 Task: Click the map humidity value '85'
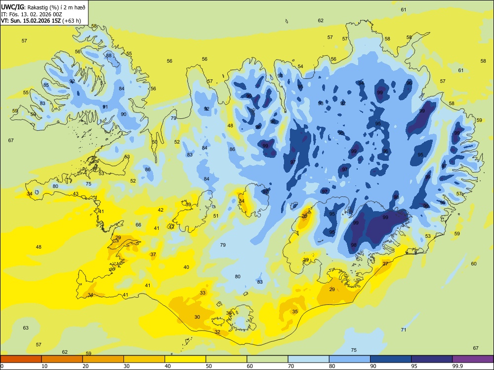46,85
